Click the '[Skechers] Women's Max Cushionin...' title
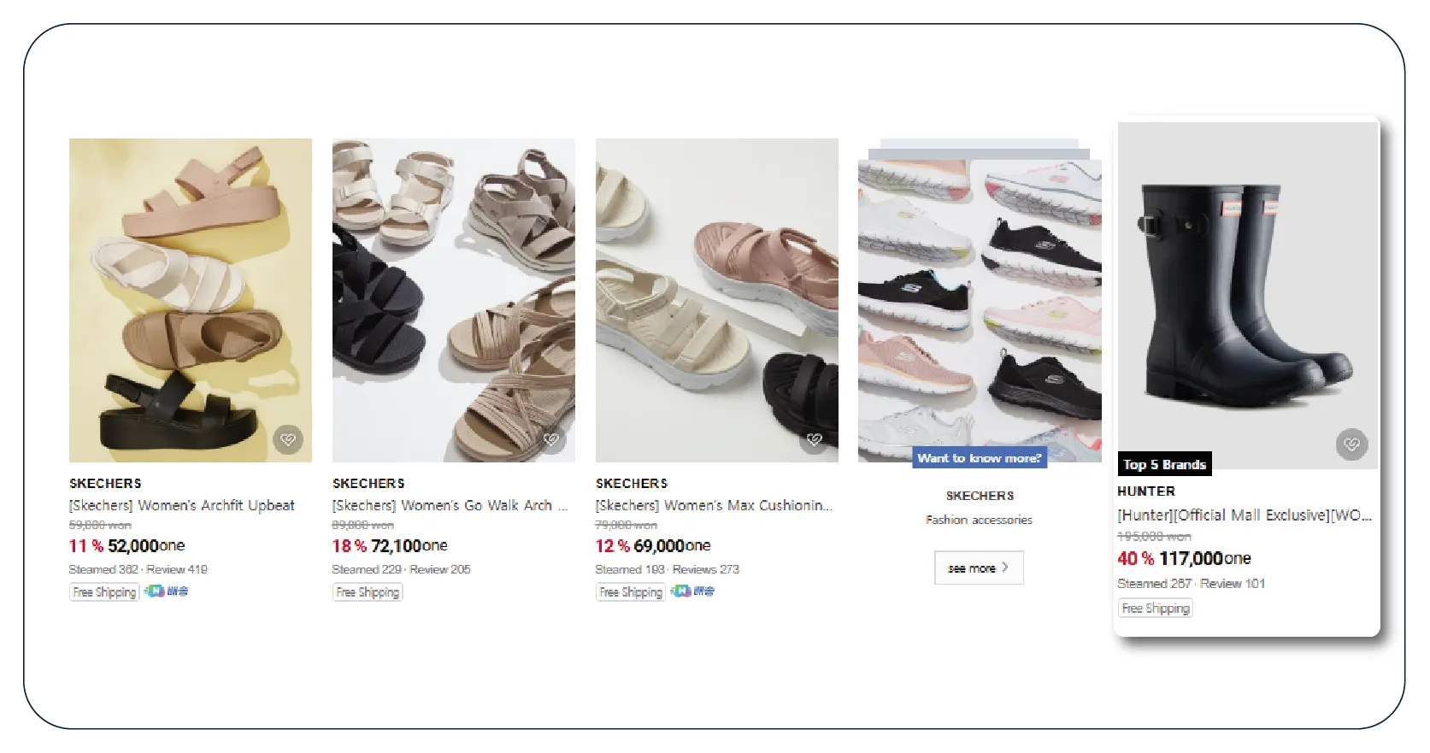This screenshot has height=753, width=1430. pyautogui.click(x=713, y=505)
